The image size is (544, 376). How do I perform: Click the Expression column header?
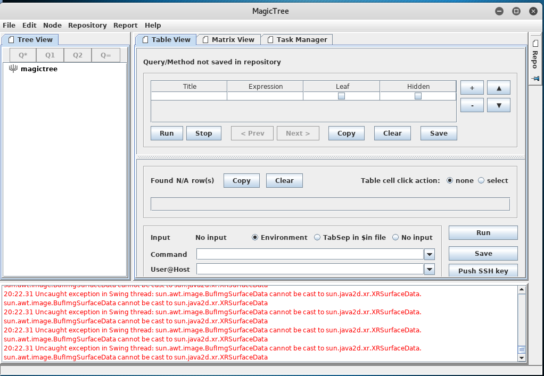(266, 86)
